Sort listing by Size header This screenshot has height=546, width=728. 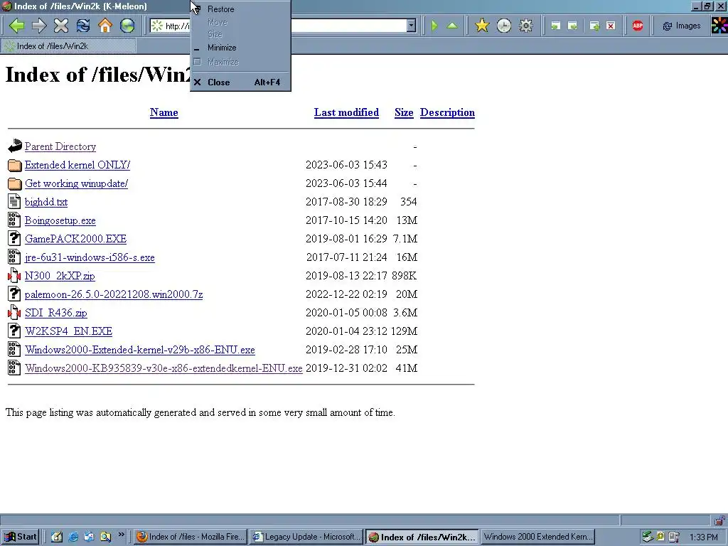coord(404,112)
